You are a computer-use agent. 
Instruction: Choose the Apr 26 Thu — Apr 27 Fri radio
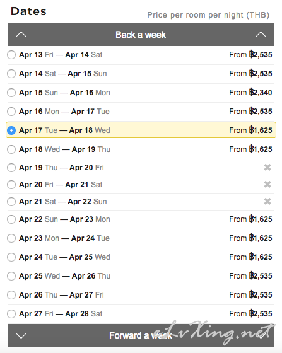pyautogui.click(x=11, y=295)
